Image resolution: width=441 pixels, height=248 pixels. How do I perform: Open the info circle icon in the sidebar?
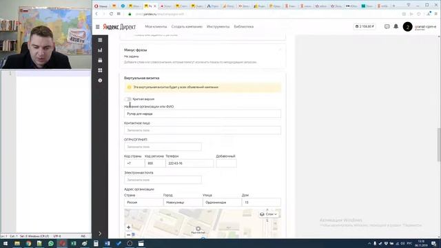[x=100, y=81]
